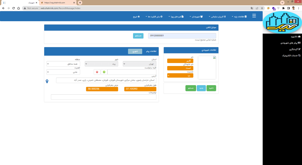Viewport: 302px width, 165px height.
Task: Open the اهمیت importance dropdown
Action: point(63,72)
